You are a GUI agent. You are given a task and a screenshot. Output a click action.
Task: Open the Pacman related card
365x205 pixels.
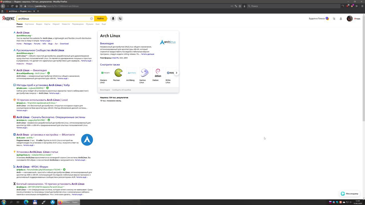118,75
